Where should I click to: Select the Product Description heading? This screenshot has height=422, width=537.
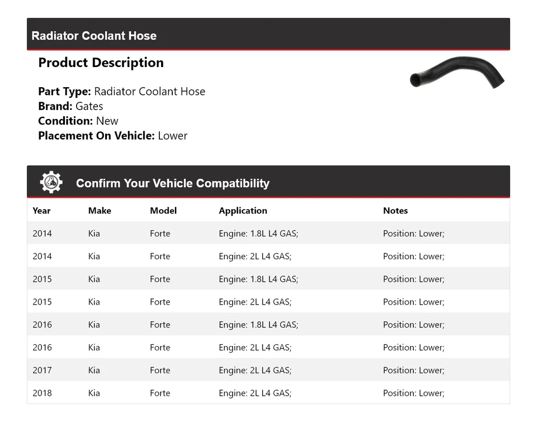click(x=101, y=63)
